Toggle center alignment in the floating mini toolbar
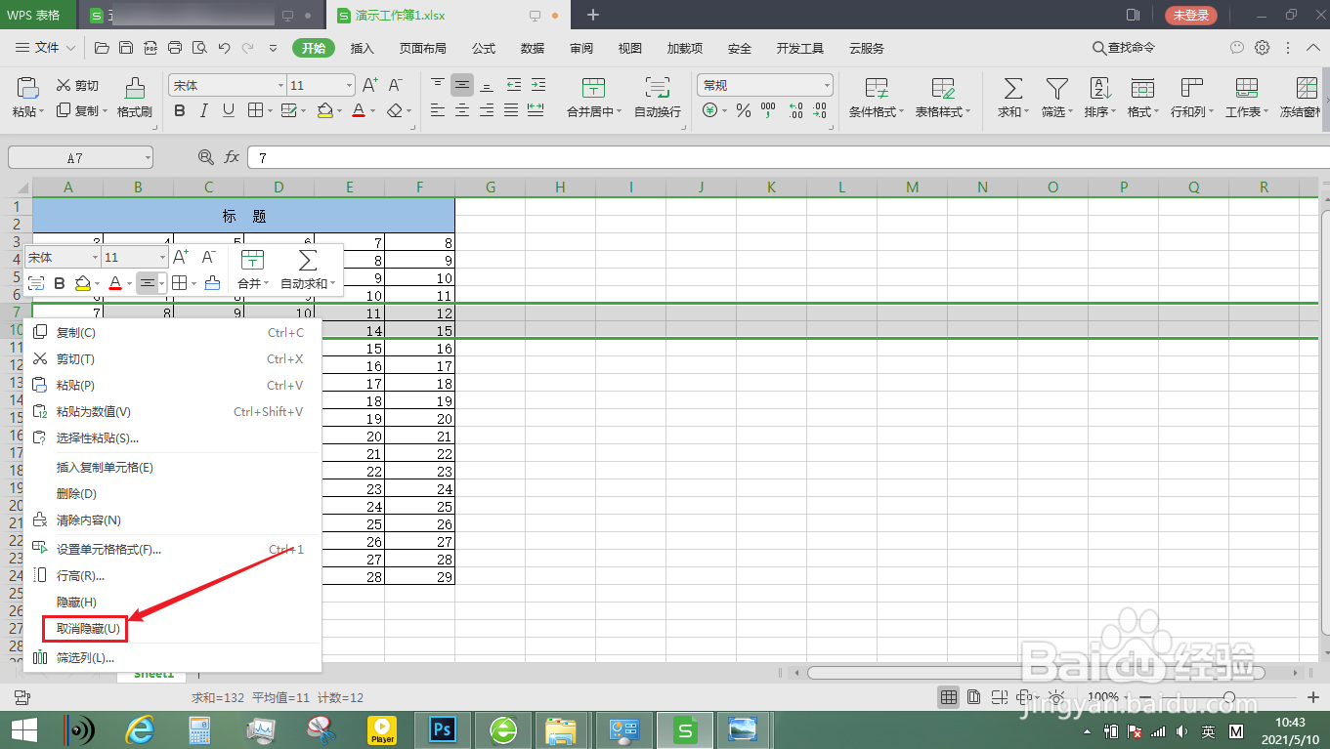This screenshot has height=749, width=1330. point(147,283)
